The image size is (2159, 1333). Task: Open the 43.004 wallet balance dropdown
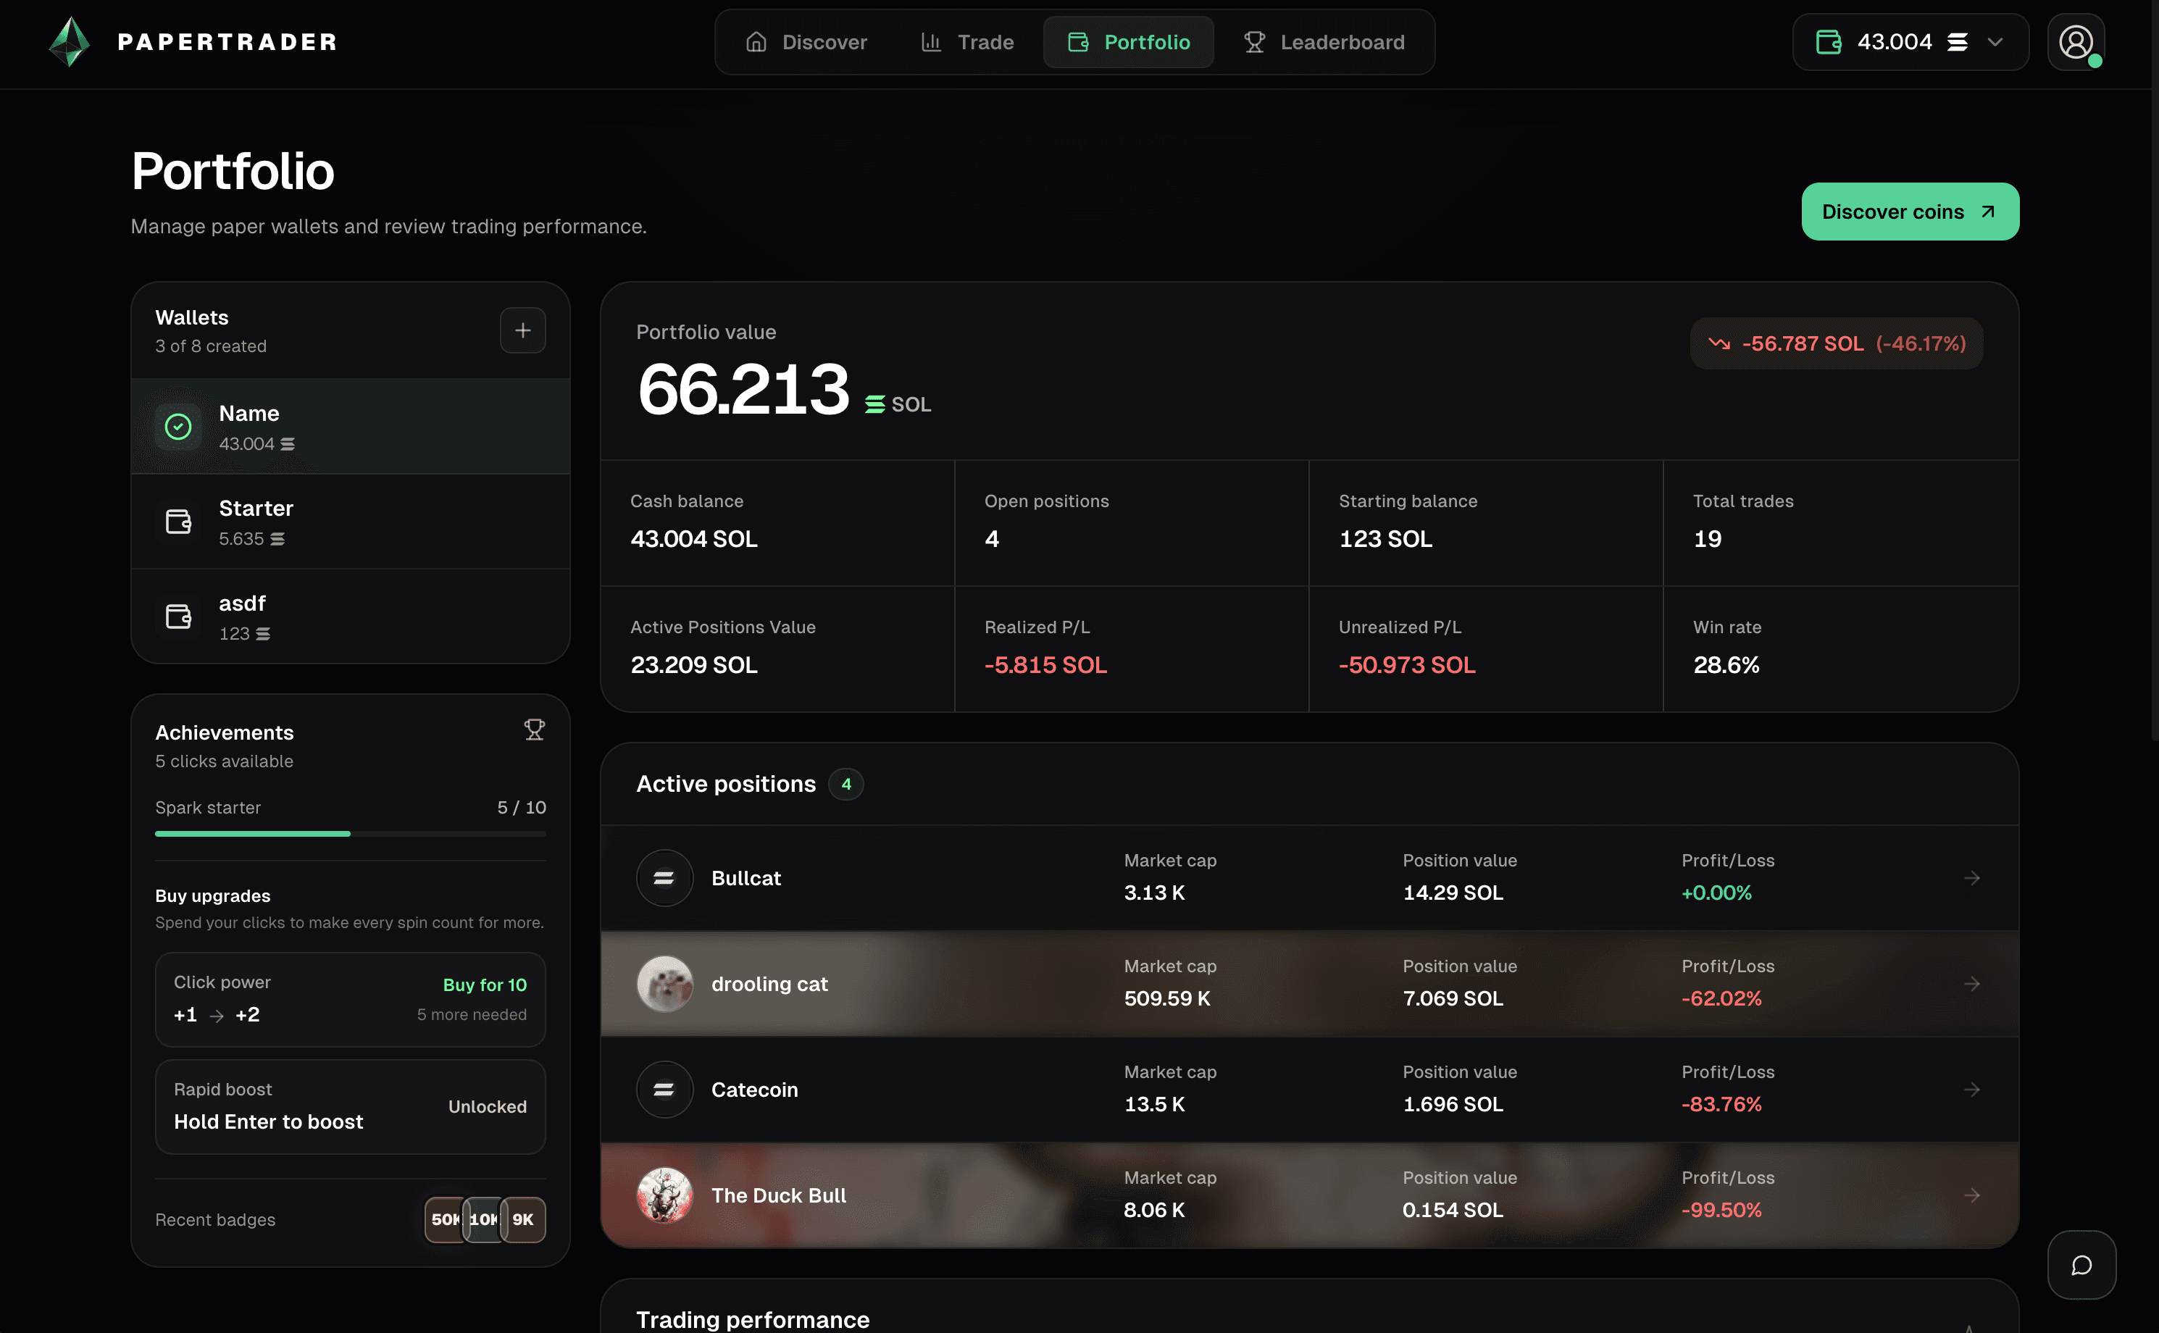1910,42
